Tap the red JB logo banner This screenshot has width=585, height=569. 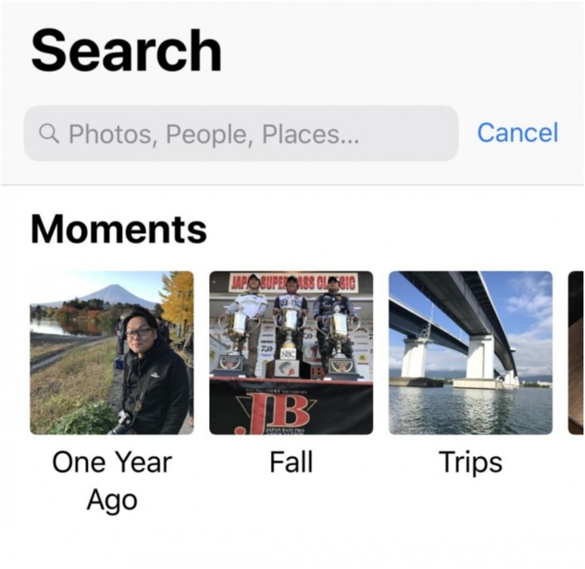(288, 409)
